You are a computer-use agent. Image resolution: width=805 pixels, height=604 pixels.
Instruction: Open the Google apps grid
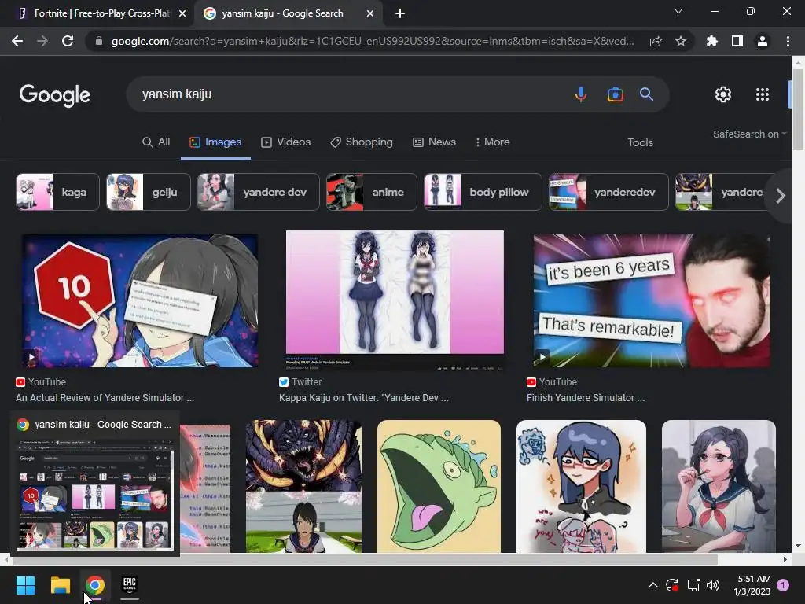click(x=763, y=94)
